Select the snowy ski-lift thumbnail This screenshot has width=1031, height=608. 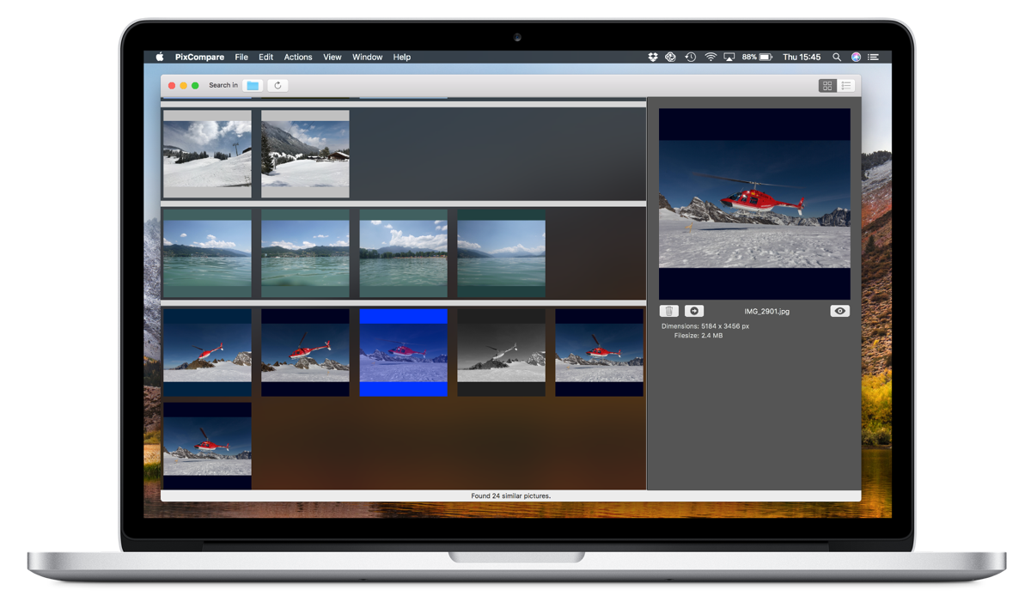207,154
